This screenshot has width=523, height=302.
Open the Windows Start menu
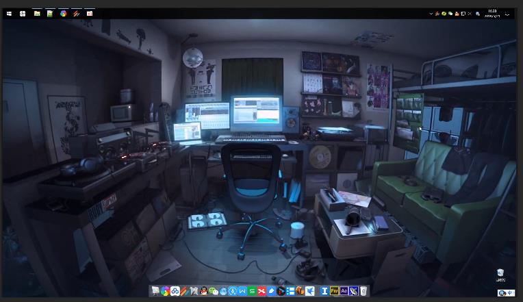pyautogui.click(x=9, y=13)
